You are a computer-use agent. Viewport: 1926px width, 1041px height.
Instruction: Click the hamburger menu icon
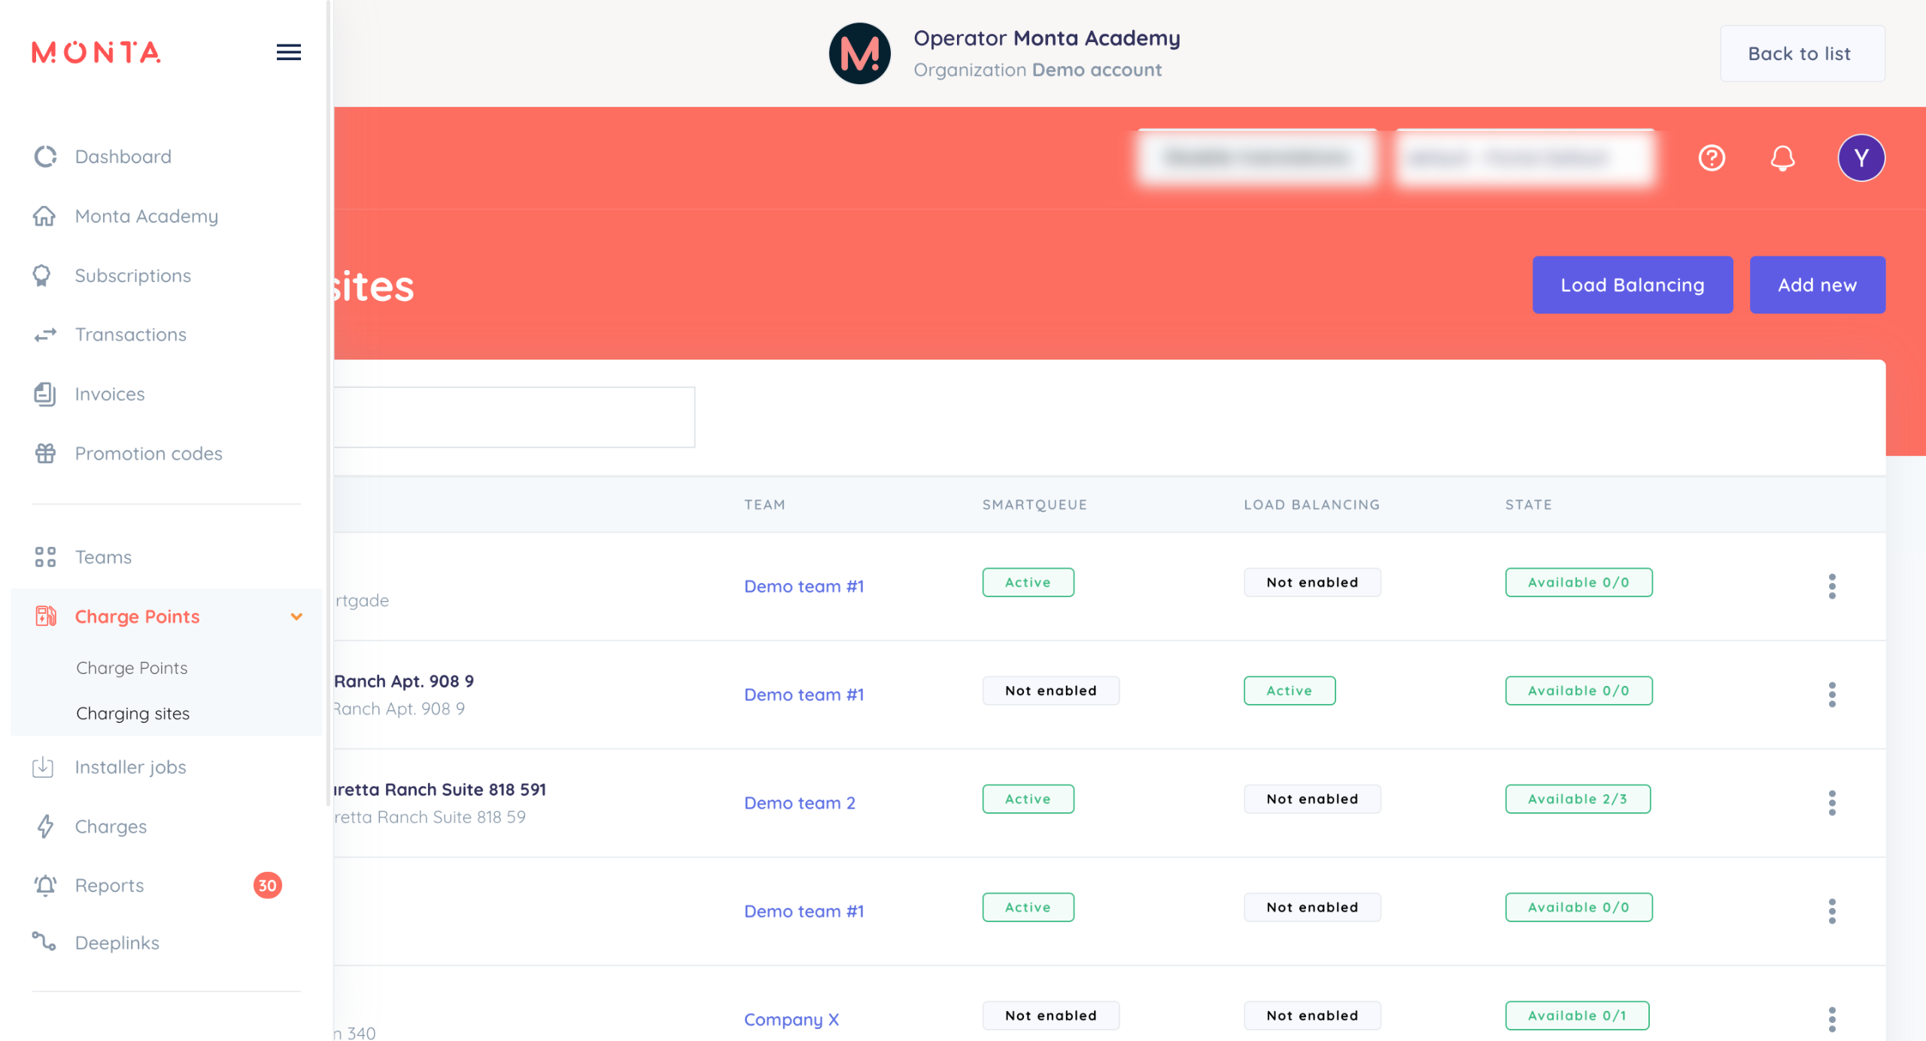pyautogui.click(x=288, y=52)
